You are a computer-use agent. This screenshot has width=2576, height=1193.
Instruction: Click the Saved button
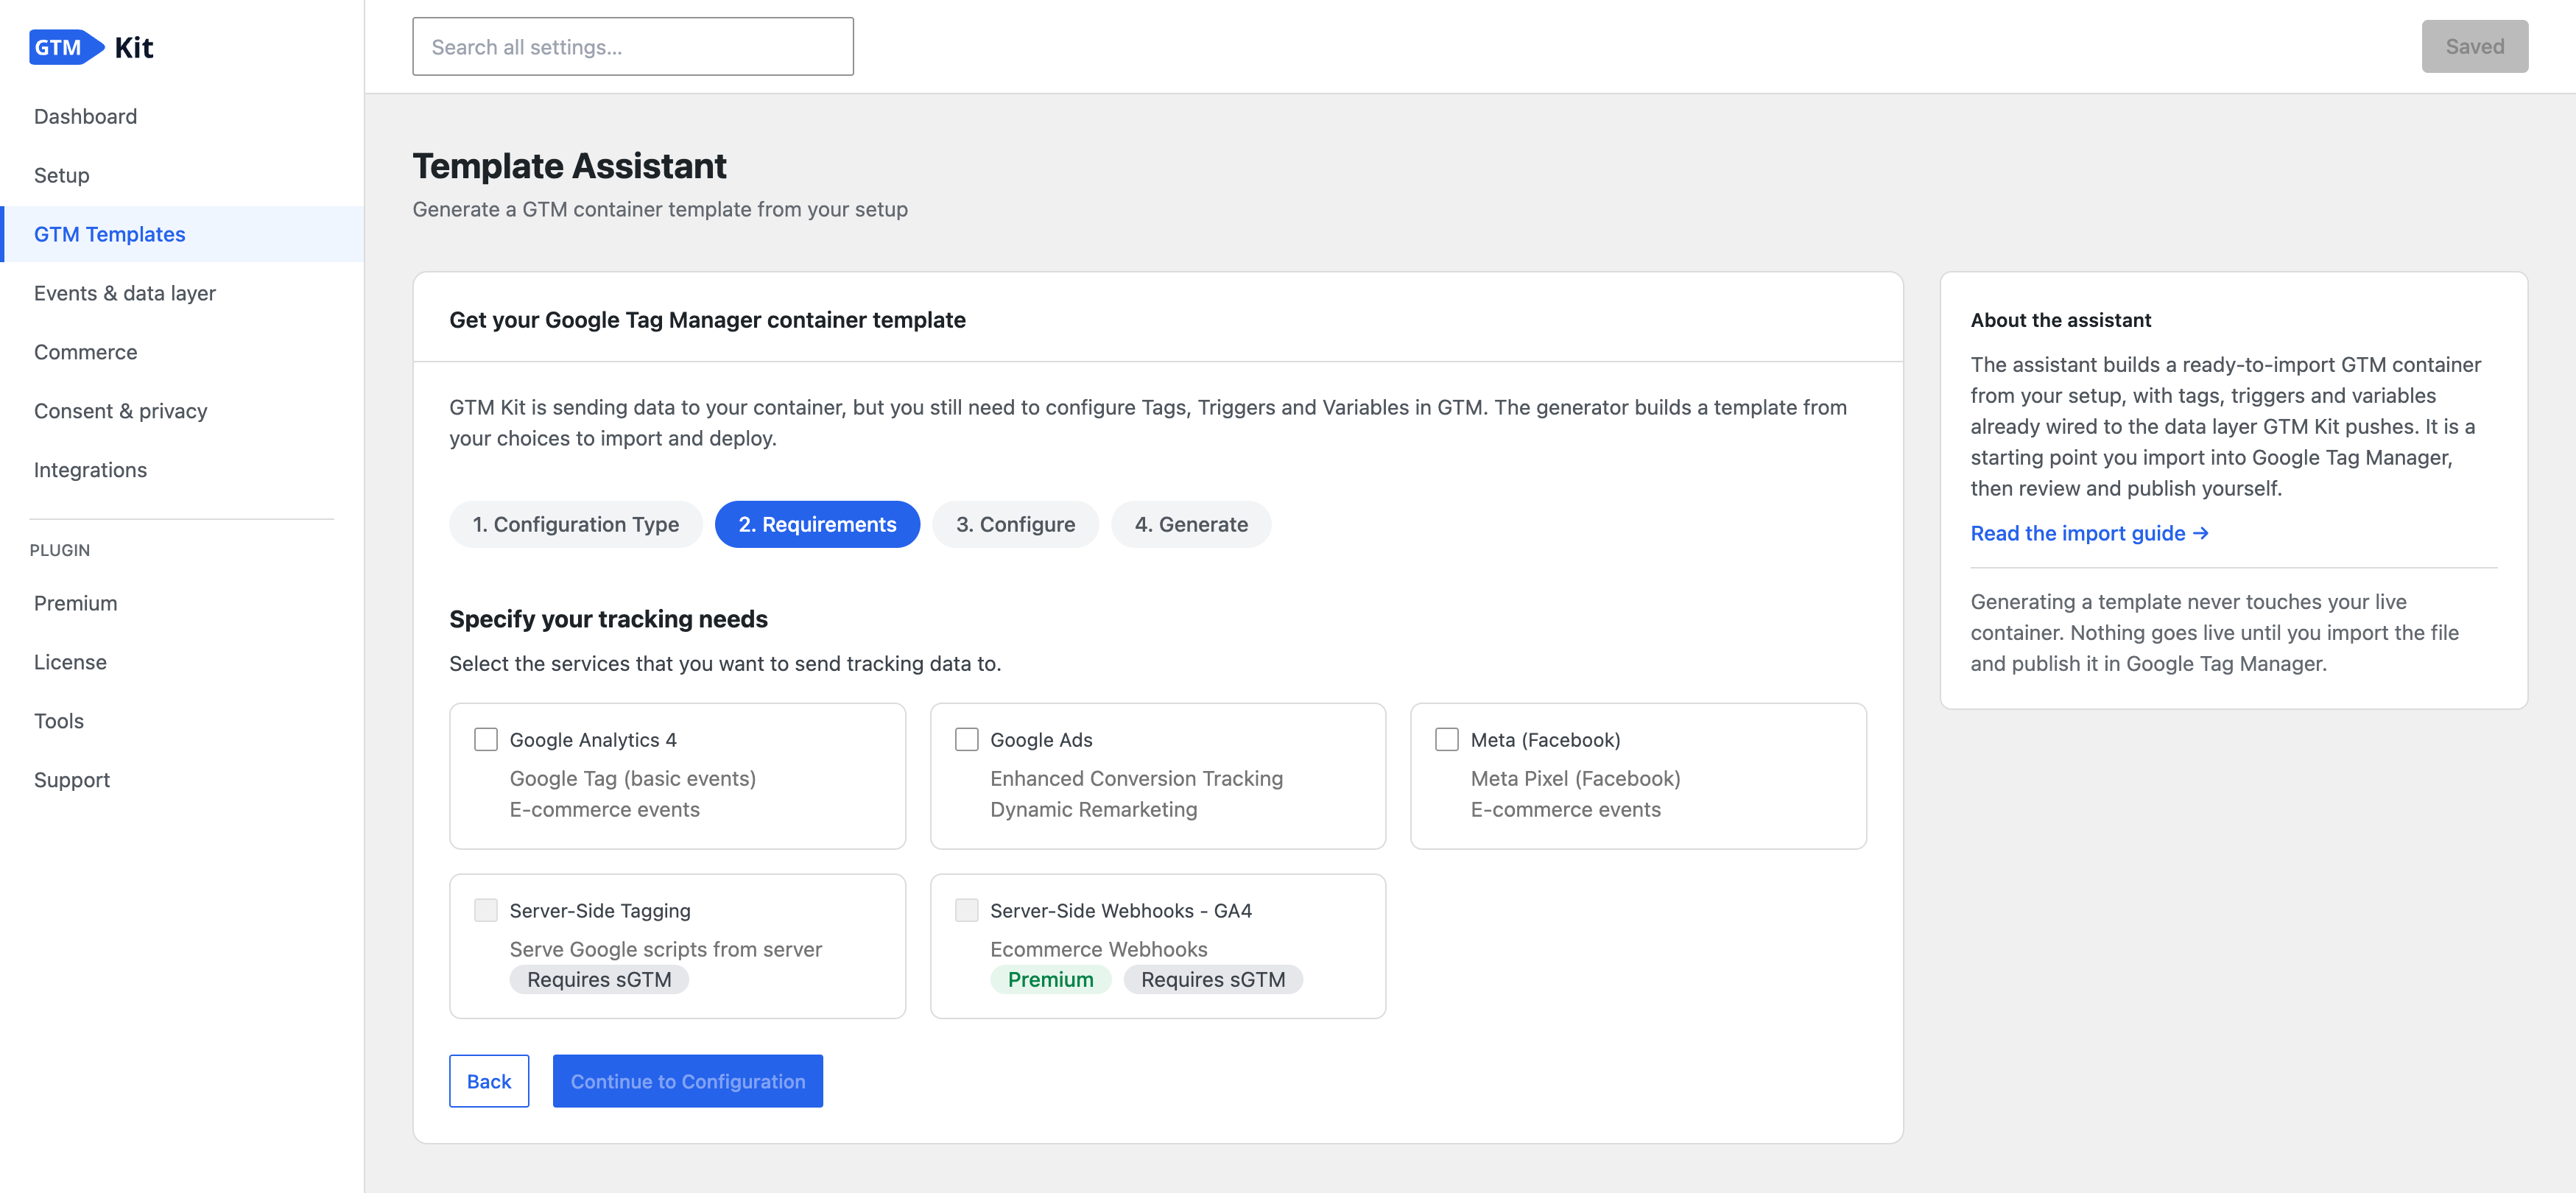pyautogui.click(x=2474, y=46)
